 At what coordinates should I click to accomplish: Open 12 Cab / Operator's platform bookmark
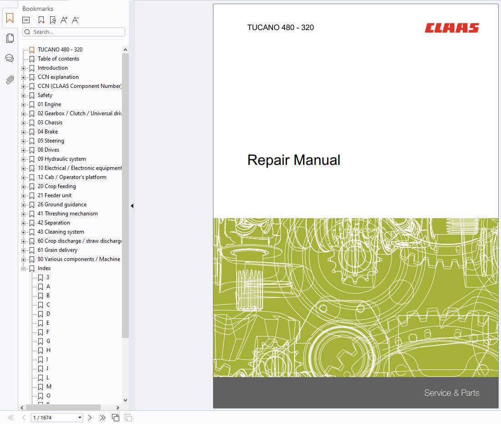tap(72, 177)
